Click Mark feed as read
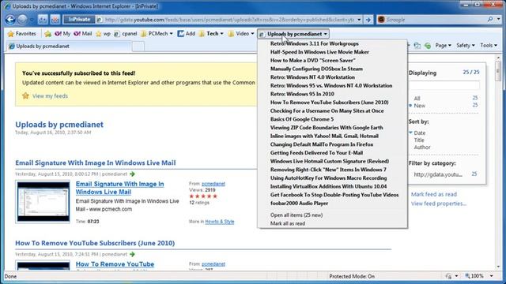Image resolution: width=506 pixels, height=284 pixels. click(434, 194)
